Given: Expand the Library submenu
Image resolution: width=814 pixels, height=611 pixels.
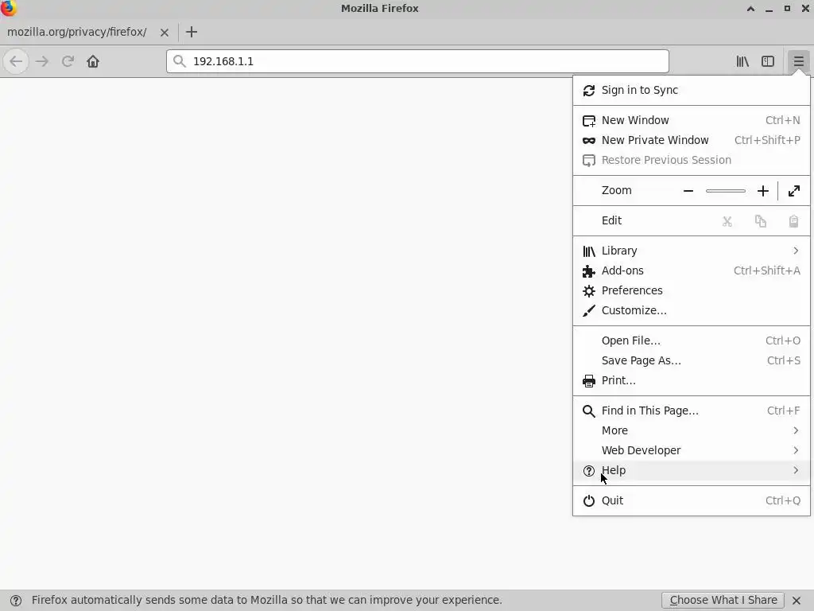Looking at the screenshot, I should (x=691, y=251).
